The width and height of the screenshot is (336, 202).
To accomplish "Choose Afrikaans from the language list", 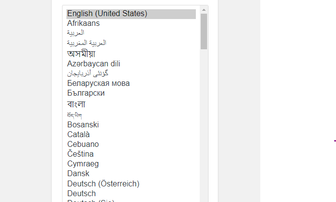I will coord(131,23).
